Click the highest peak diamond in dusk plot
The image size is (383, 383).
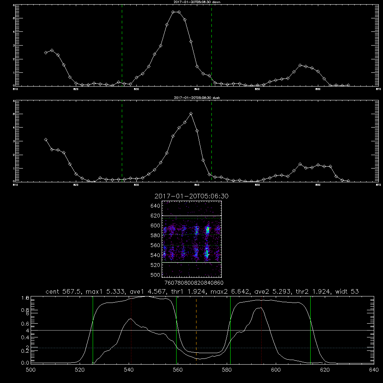tap(191, 114)
